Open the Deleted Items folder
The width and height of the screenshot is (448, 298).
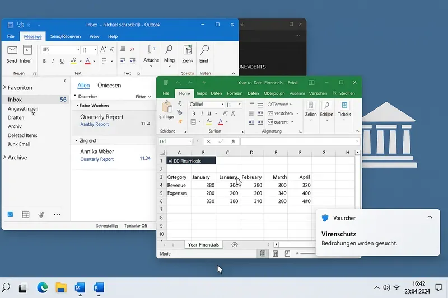[22, 135]
